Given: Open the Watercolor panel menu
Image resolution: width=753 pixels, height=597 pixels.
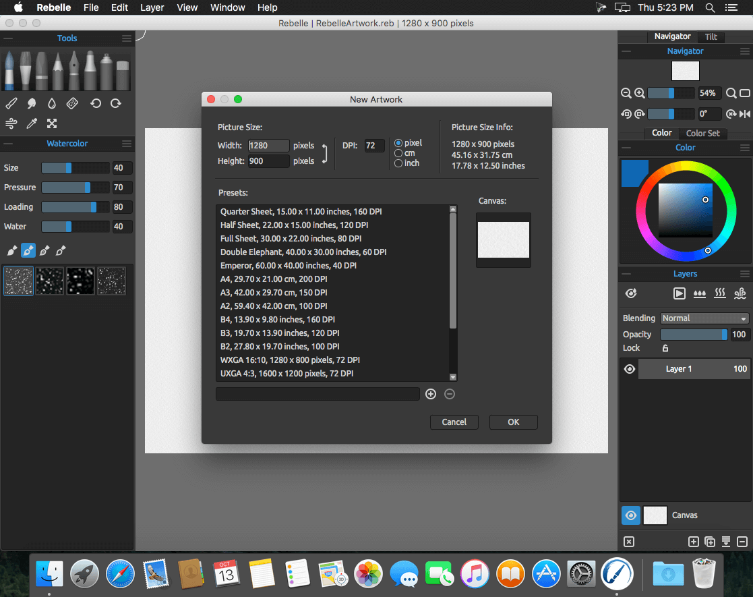Looking at the screenshot, I should point(126,144).
